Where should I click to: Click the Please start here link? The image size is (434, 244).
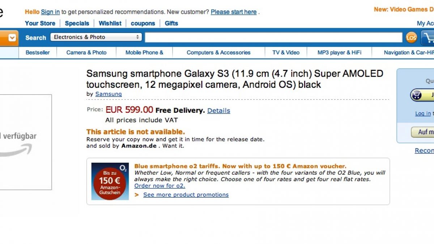pyautogui.click(x=234, y=12)
